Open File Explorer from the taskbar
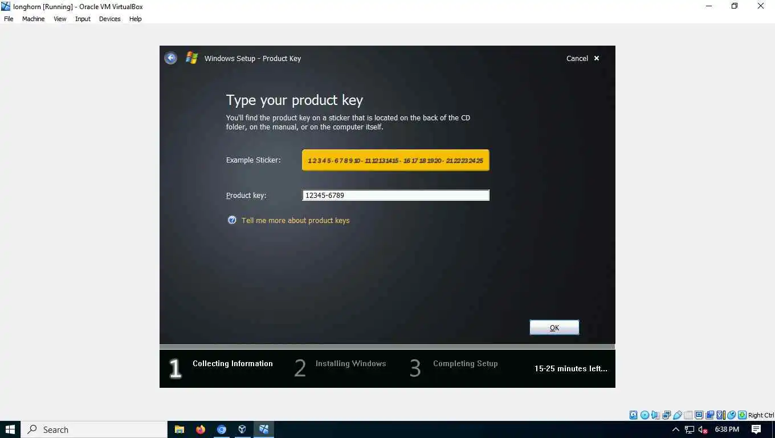775x438 pixels. point(180,429)
